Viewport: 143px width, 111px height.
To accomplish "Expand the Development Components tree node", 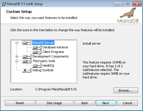I will tap(17, 56).
